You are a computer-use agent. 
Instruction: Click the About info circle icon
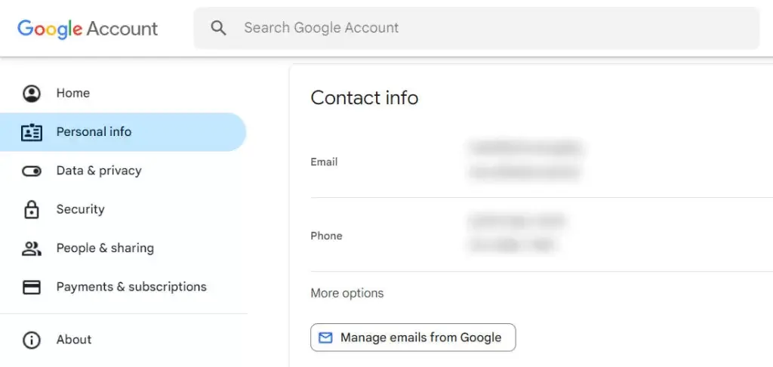[x=32, y=340]
